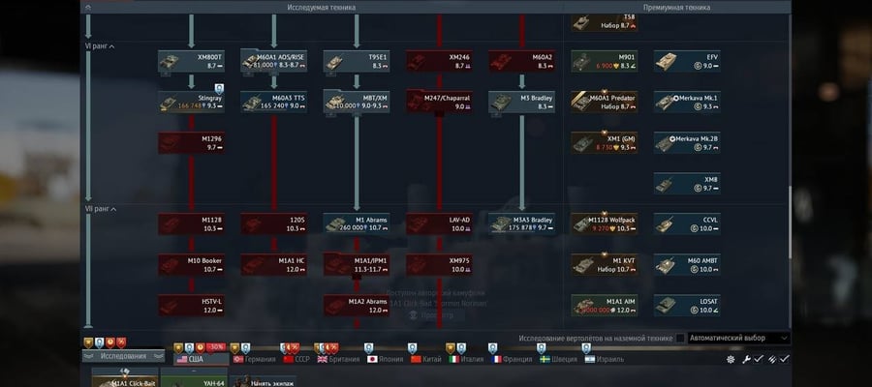
Task: Select the M1 KVT pack tank
Action: tap(605, 265)
